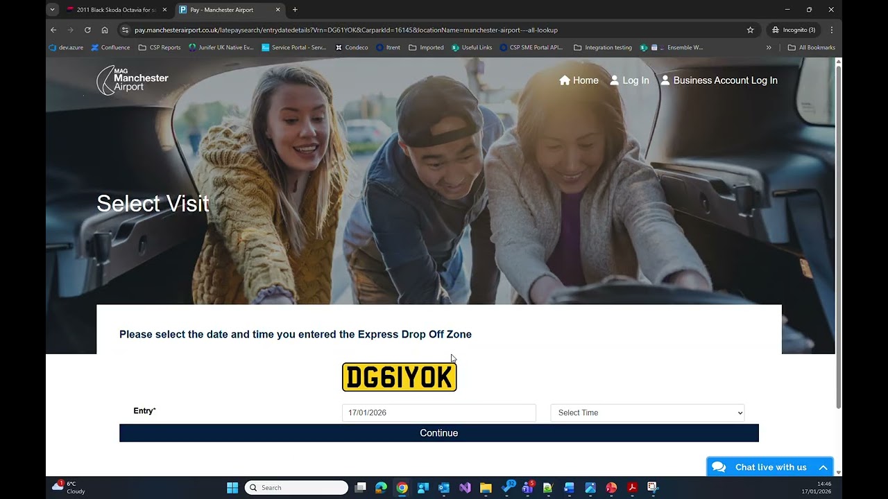
Task: Click the address bar URL
Action: pos(346,30)
